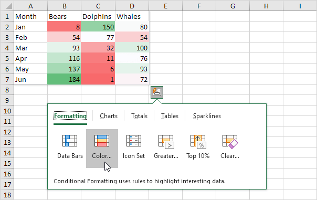This screenshot has height=200, width=317.
Task: Click the Dolphins cell with value 6
Action: 98,69
